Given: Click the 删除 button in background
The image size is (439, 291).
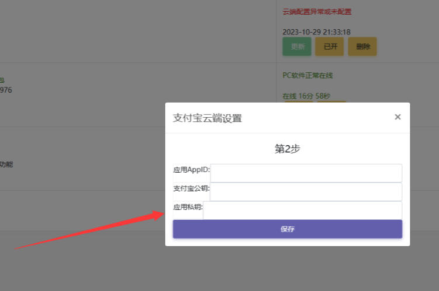Looking at the screenshot, I should (362, 46).
